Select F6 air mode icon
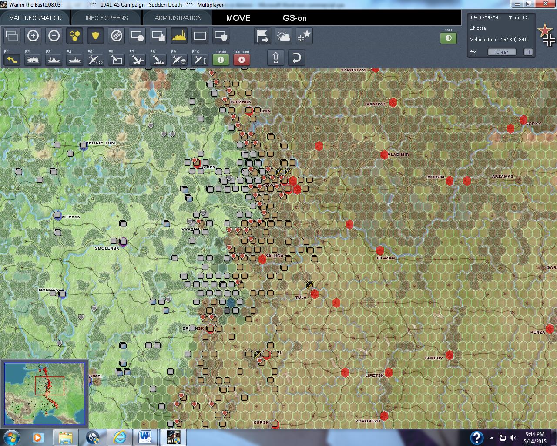The width and height of the screenshot is (557, 446). (x=117, y=59)
